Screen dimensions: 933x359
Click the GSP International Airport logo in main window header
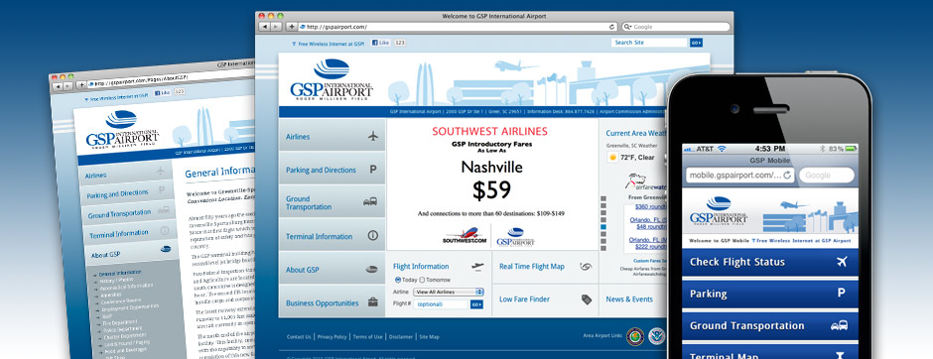click(x=332, y=79)
